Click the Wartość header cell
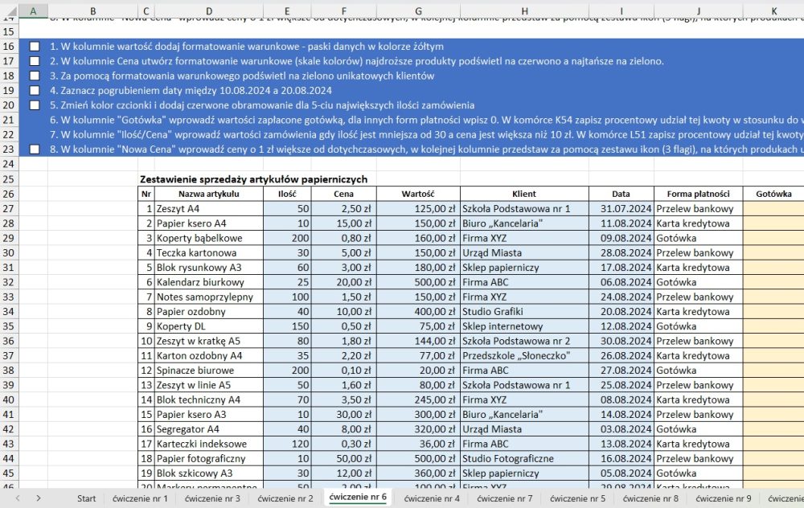The image size is (804, 508). (x=418, y=194)
